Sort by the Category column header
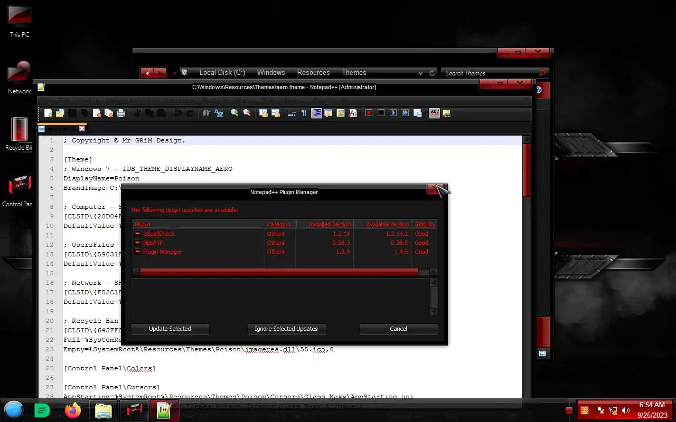 click(x=280, y=224)
